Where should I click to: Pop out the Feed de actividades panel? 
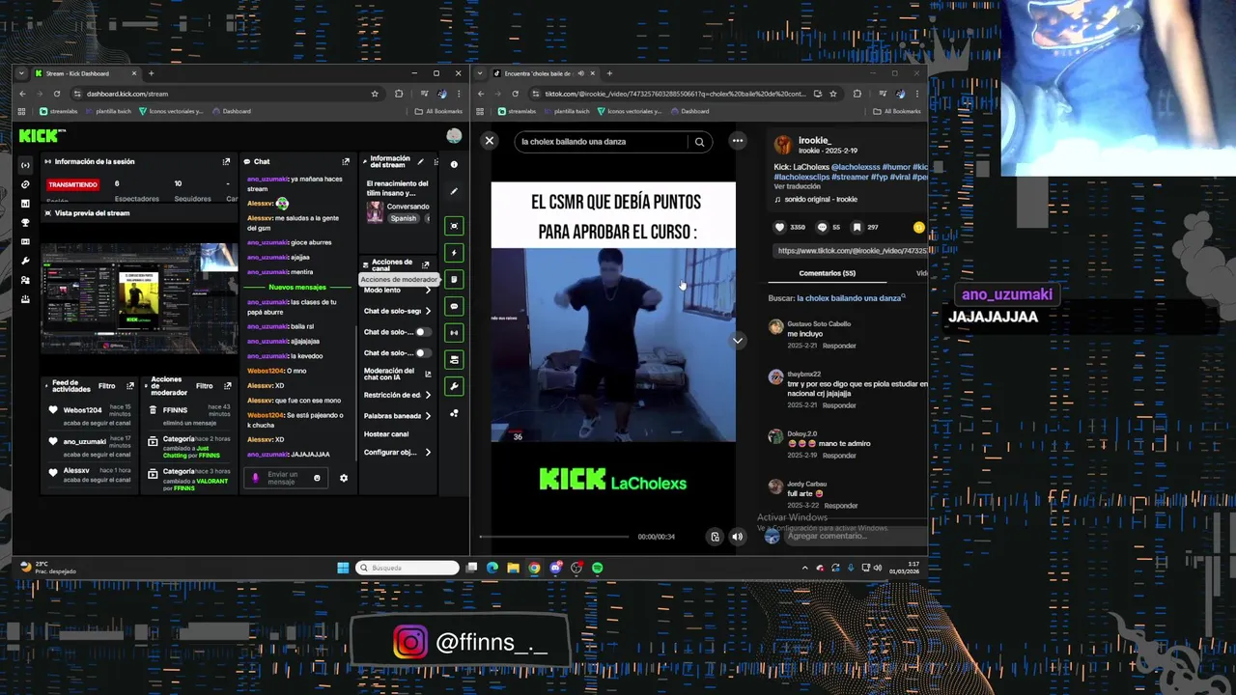tap(130, 386)
